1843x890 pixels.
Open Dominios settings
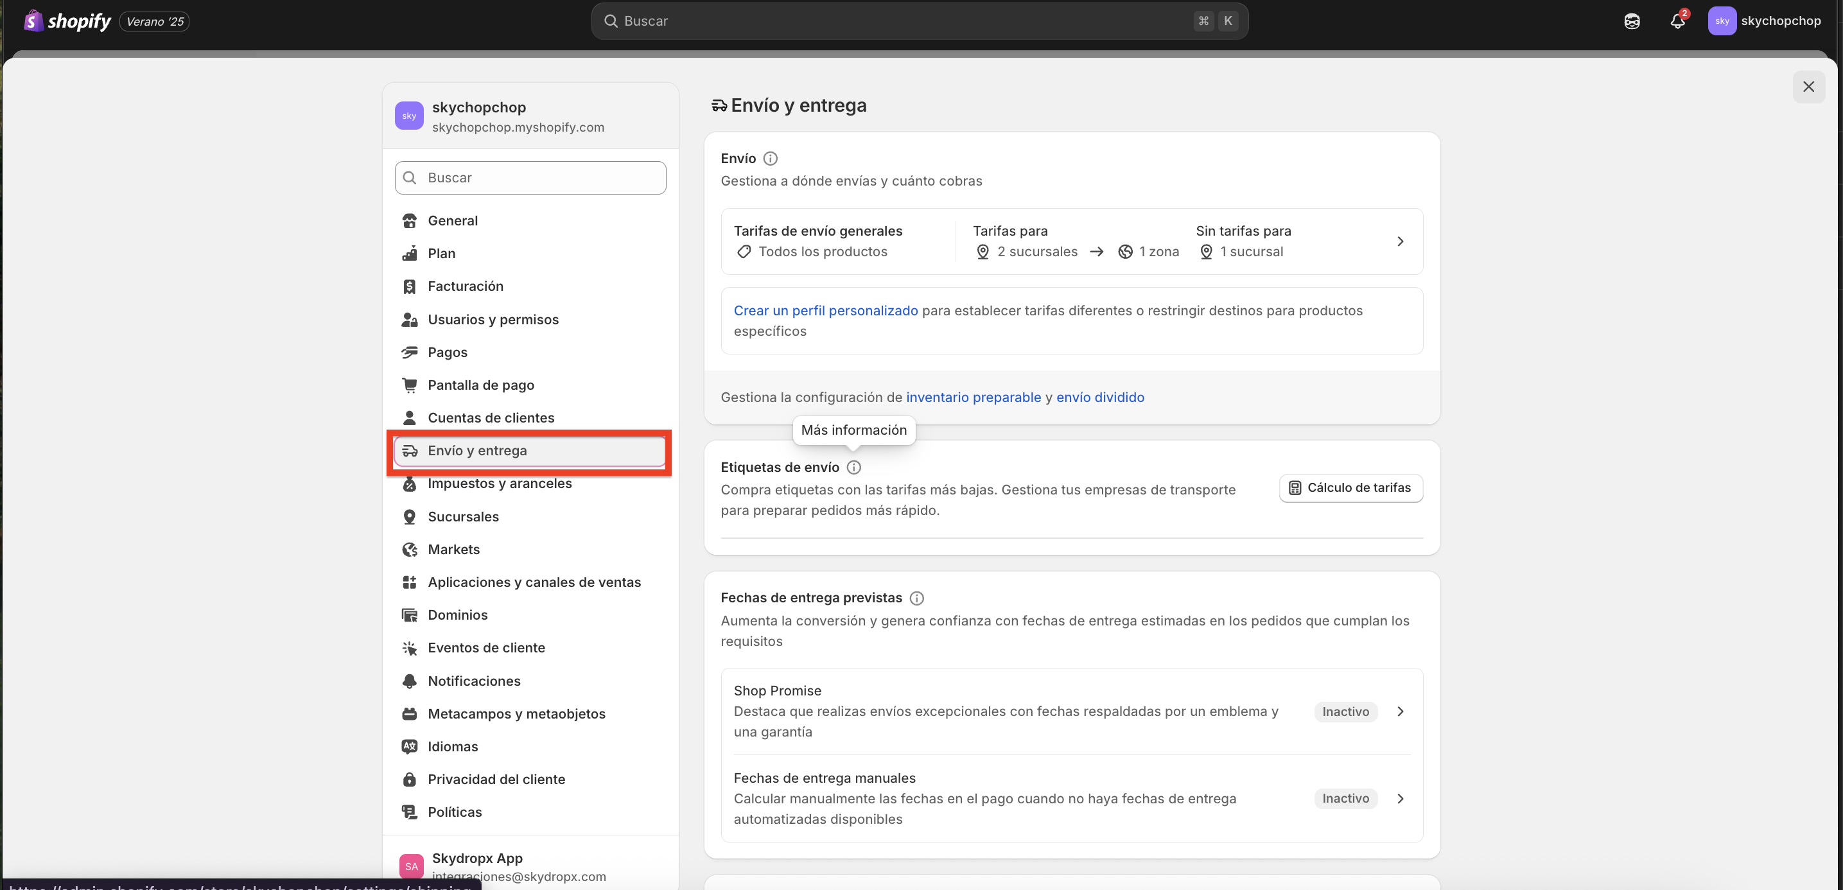point(530,615)
